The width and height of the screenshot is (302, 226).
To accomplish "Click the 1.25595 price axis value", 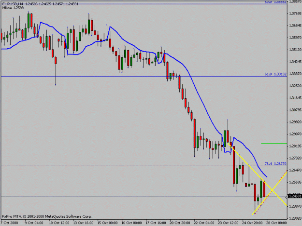I will point(295,182).
